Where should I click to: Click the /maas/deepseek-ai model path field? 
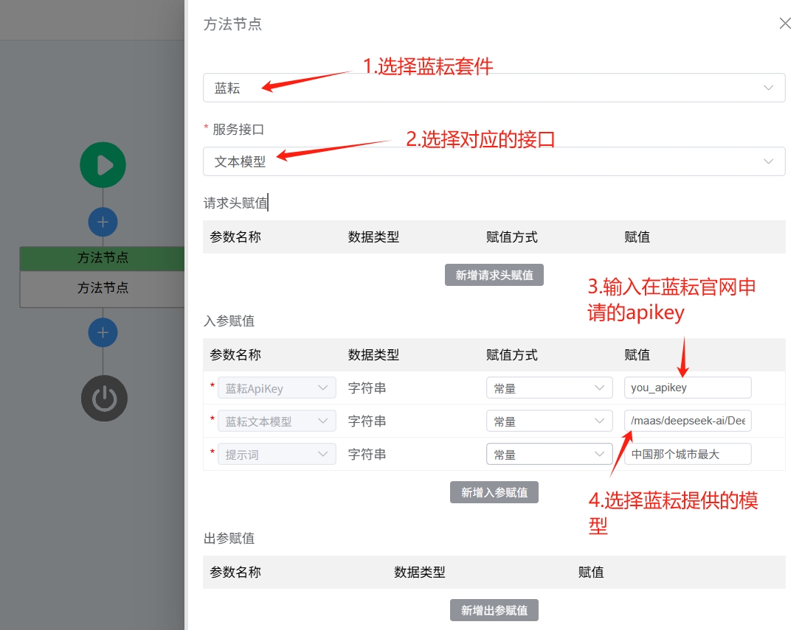pos(688,421)
